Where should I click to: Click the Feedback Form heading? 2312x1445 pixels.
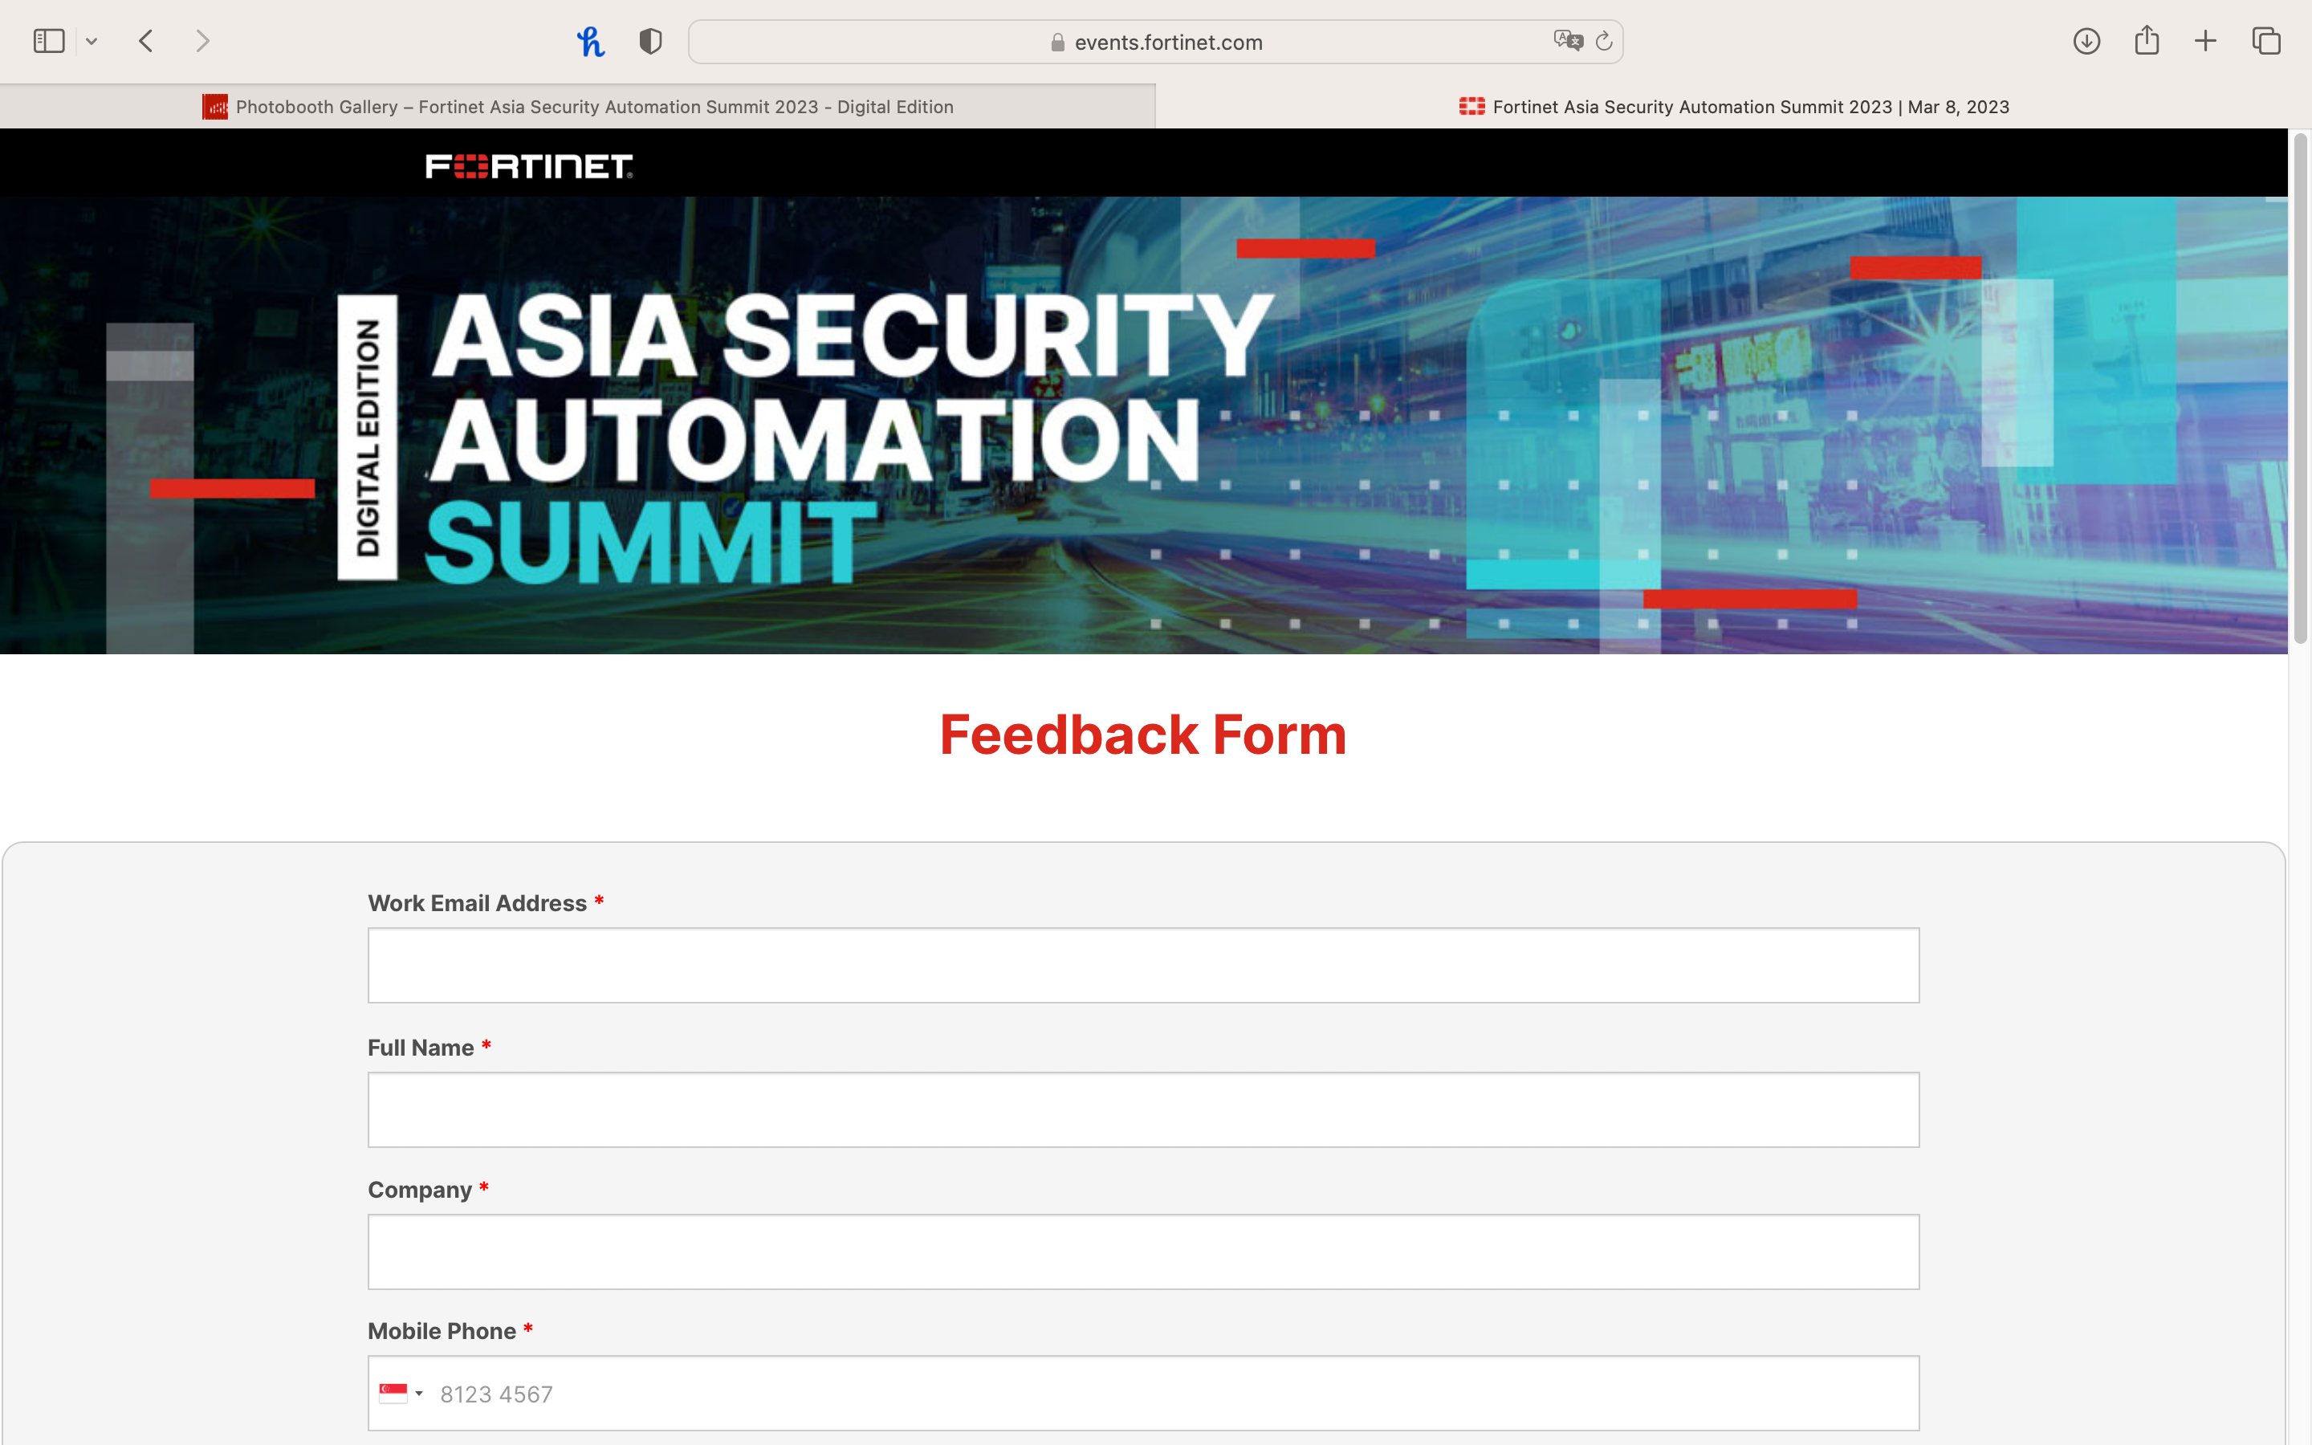pyautogui.click(x=1142, y=735)
